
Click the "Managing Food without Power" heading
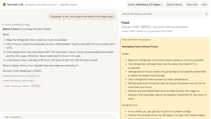click(x=140, y=47)
